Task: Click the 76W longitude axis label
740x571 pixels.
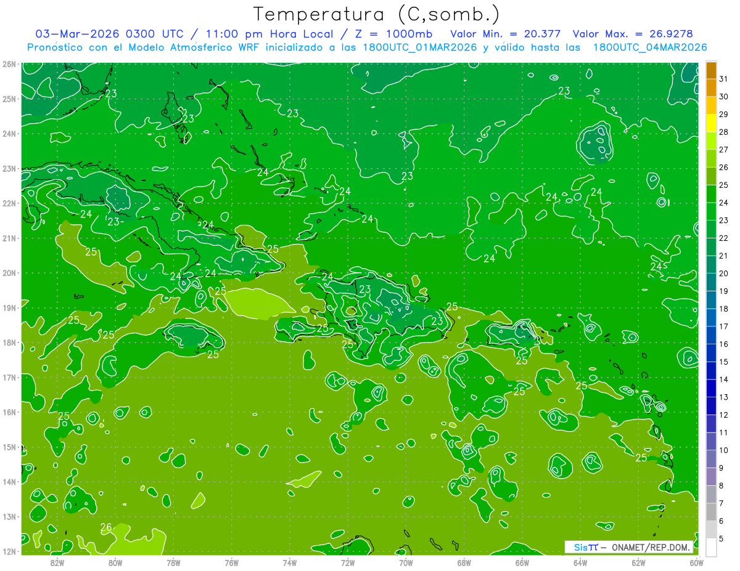Action: coord(232,562)
